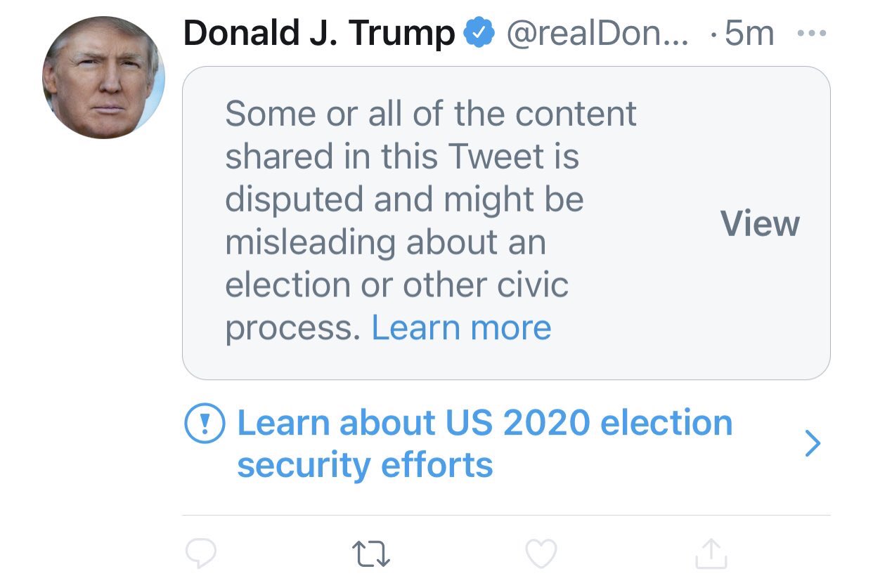This screenshot has width=873, height=583.
Task: Tap 'misleading about an' warning line
Action: (x=385, y=242)
